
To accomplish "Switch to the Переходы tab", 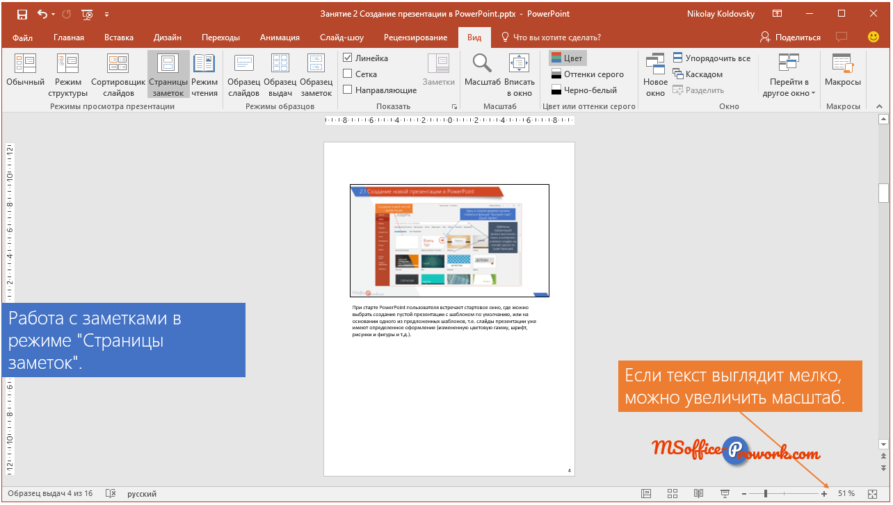I will 220,38.
